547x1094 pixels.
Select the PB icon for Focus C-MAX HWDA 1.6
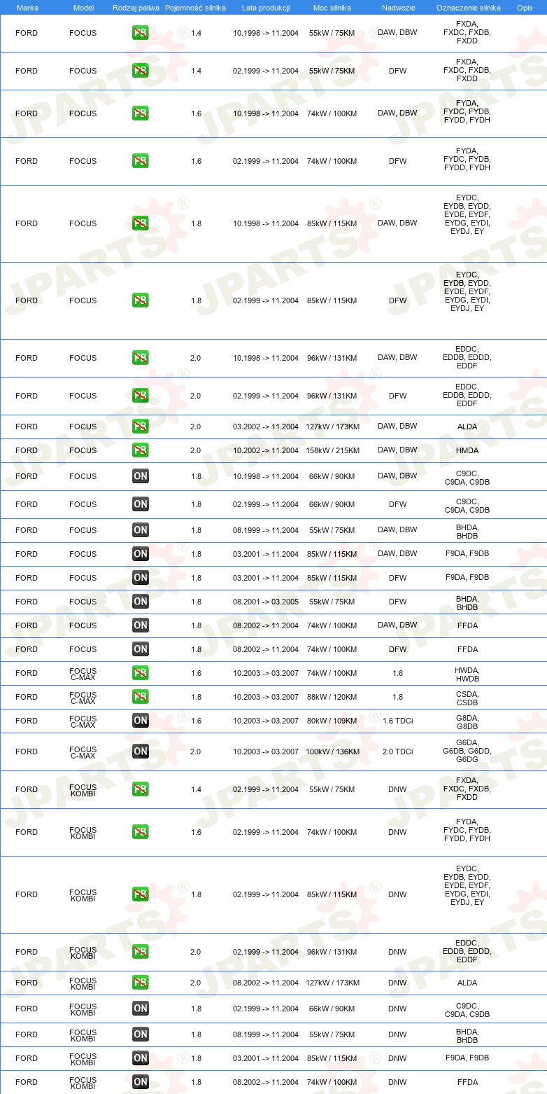point(141,673)
